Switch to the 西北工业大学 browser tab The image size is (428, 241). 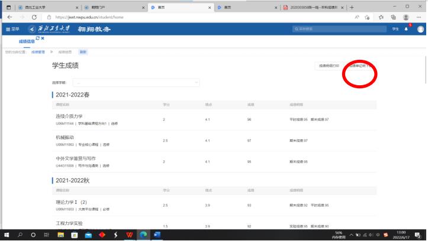coord(37,7)
